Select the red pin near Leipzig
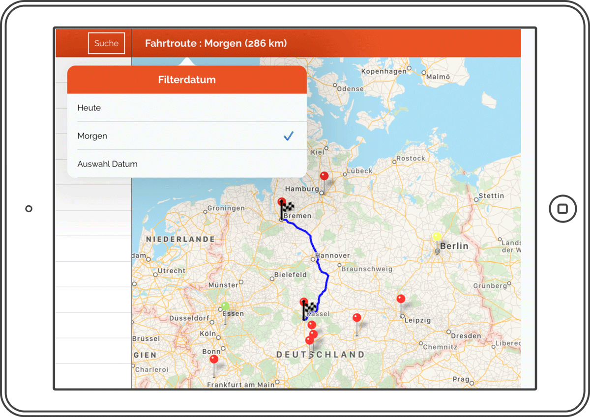This screenshot has width=590, height=417. coord(401,299)
